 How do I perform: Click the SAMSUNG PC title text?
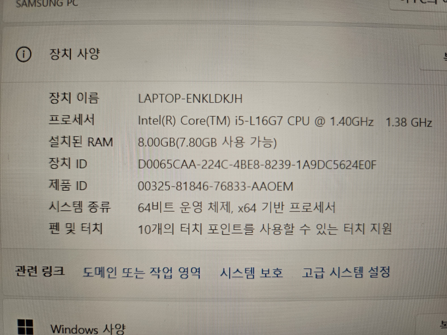tap(47, 4)
